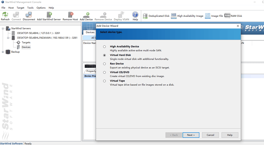264x145 pixels.
Task: Switch to the Property tab
Action: 91,71
